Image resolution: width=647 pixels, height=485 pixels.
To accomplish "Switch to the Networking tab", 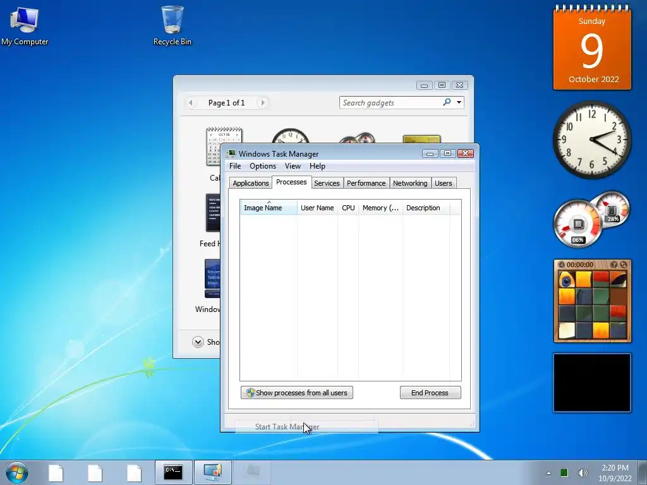I will coord(410,183).
